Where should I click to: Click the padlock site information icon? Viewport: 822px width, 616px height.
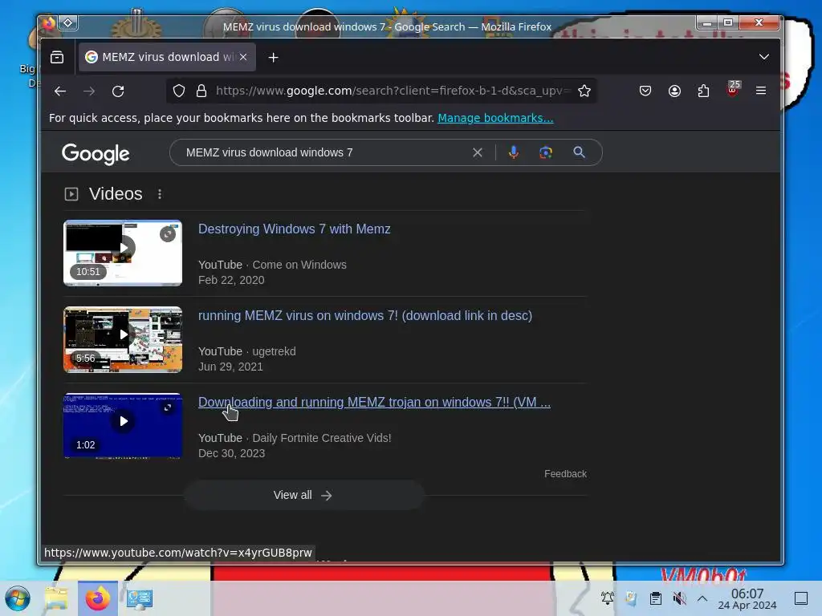201,91
